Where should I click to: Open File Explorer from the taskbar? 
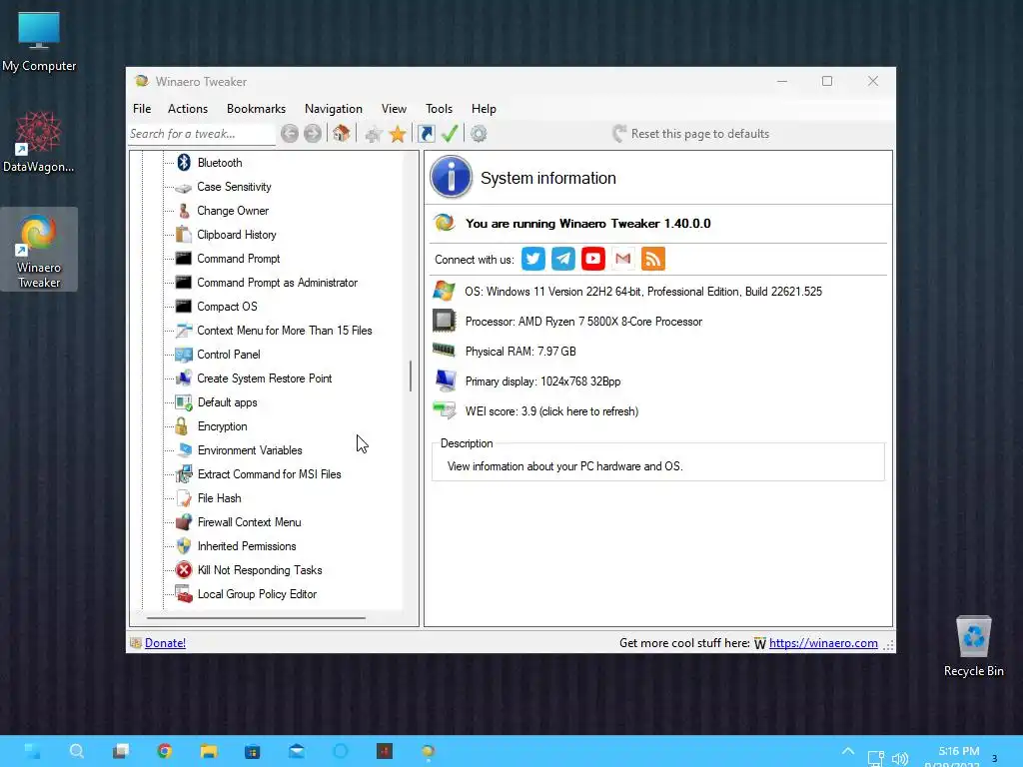(209, 751)
